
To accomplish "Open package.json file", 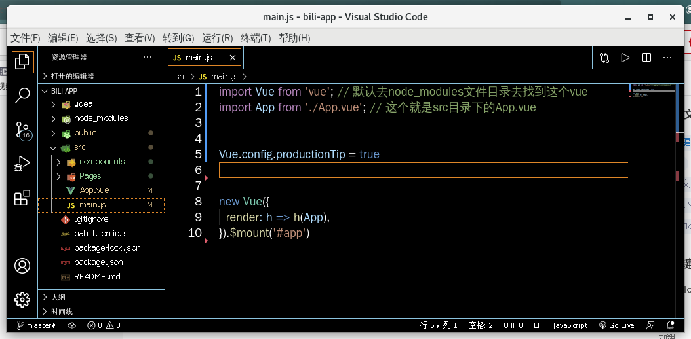I will point(102,262).
